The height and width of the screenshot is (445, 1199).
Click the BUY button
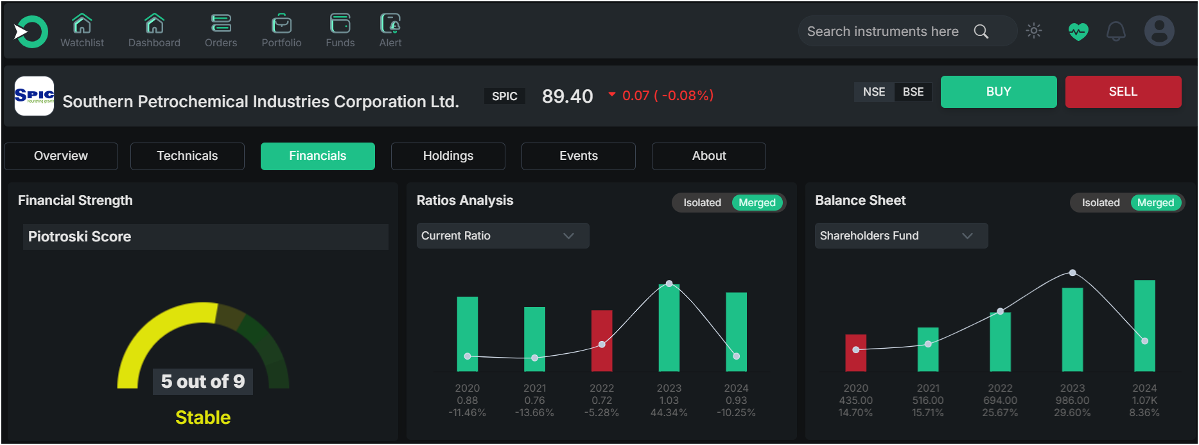[999, 92]
